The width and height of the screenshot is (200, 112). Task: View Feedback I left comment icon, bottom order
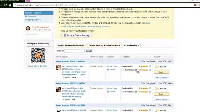tap(150, 110)
